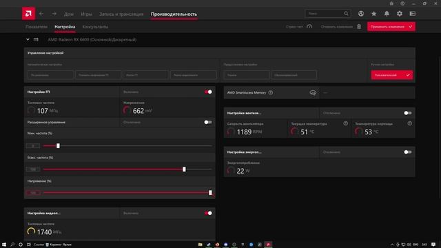The width and height of the screenshot is (441, 248).
Task: Select the overclock GPU automatic preset
Action: (x=146, y=75)
